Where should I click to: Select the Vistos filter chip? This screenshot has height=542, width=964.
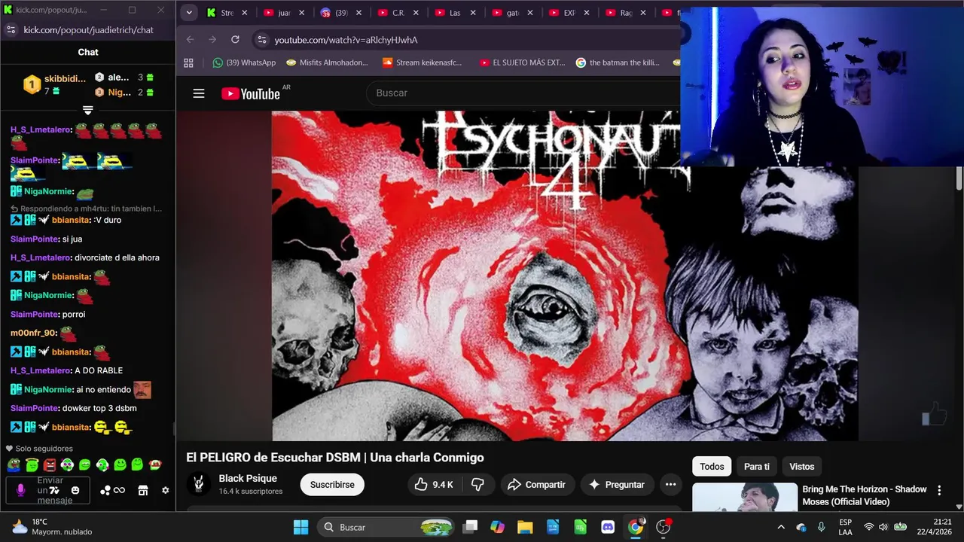click(x=802, y=467)
